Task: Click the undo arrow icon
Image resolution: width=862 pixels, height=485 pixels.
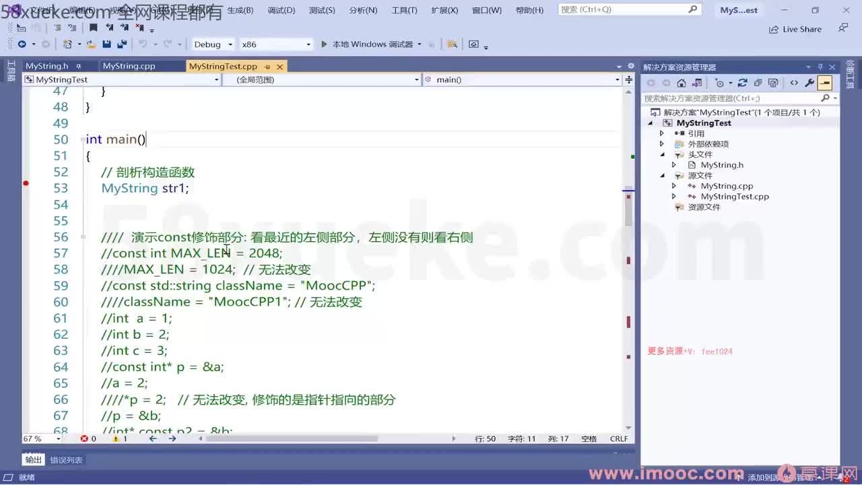Action: [x=142, y=44]
